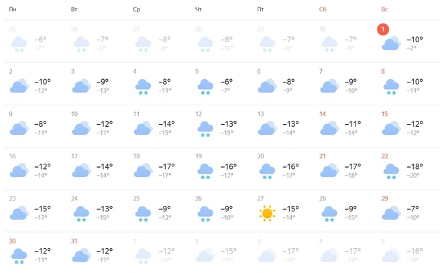
Task: Select the Пн weekday column header
Action: pos(12,9)
